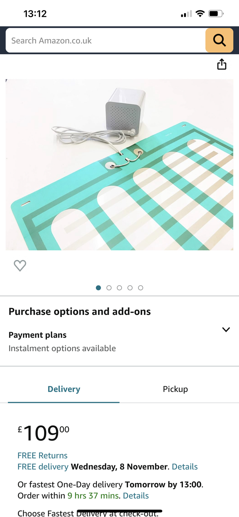
Task: Open the FREE Returns link
Action: [x=42, y=455]
